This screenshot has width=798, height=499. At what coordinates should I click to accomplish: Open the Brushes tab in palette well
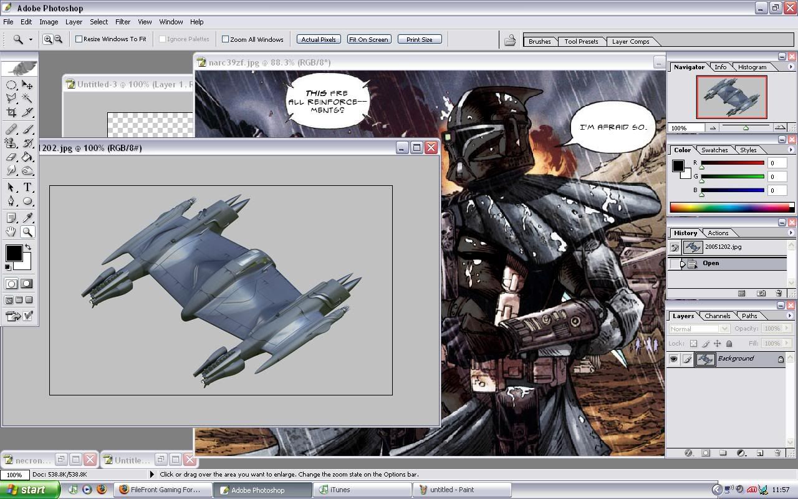[539, 41]
